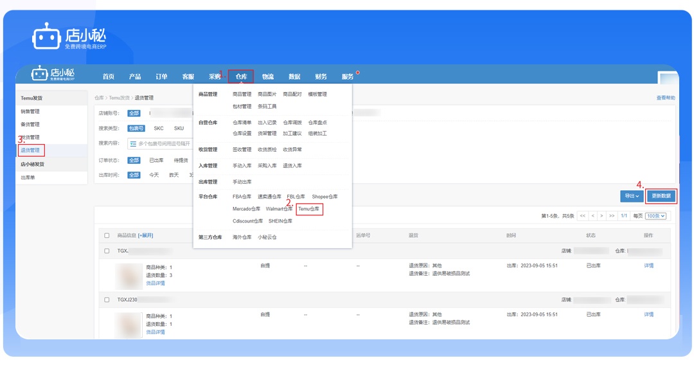This screenshot has width=694, height=367.
Task: Open the 客服 nav menu
Action: 188,76
